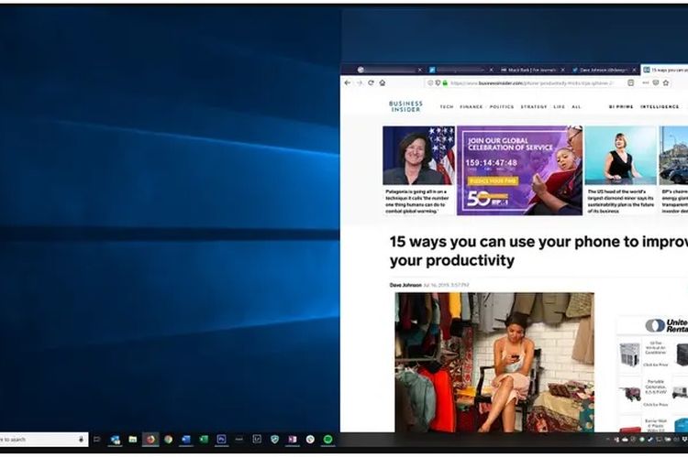
Task: Switch to Firefox on the taskbar
Action: [x=150, y=439]
